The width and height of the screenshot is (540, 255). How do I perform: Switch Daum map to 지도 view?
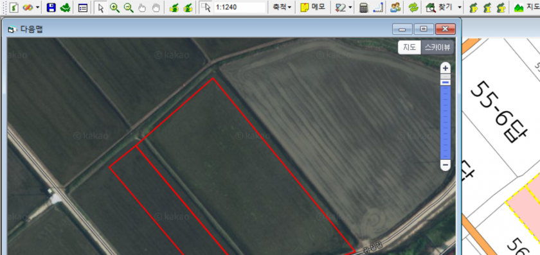tap(410, 48)
